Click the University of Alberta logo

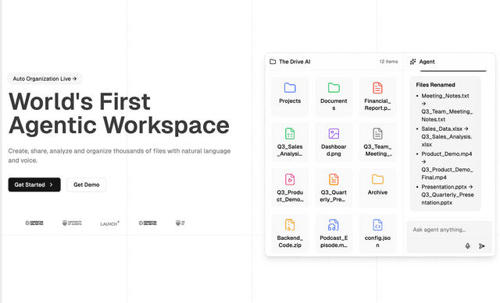click(72, 223)
